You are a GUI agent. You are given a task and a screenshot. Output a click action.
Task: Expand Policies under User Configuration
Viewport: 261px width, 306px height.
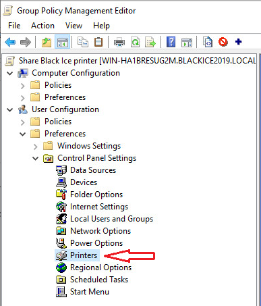coord(22,122)
